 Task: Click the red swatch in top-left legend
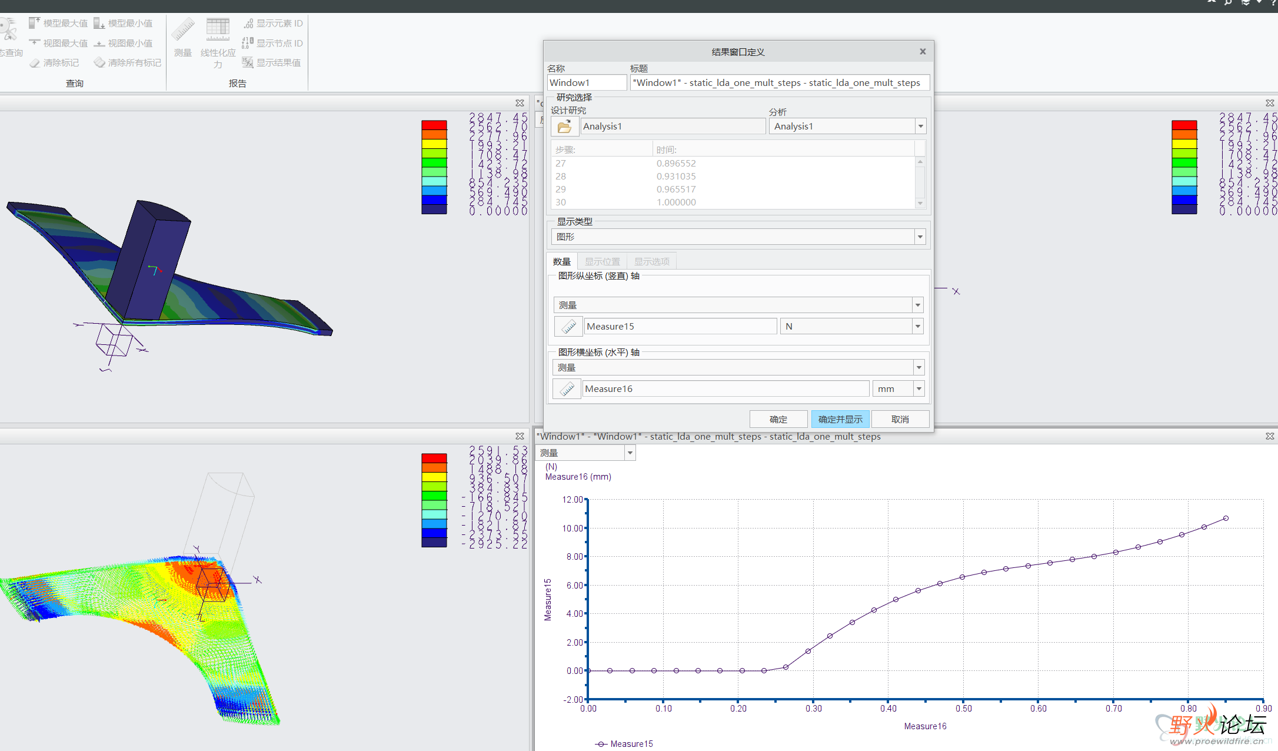click(x=434, y=125)
